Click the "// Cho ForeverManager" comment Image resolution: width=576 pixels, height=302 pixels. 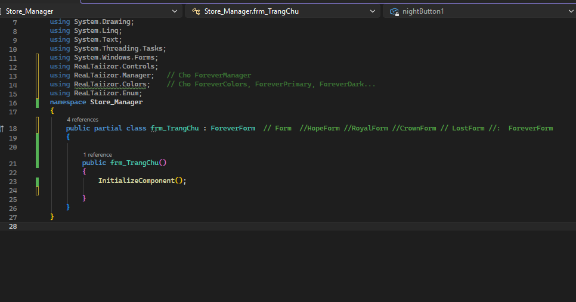[x=209, y=75]
